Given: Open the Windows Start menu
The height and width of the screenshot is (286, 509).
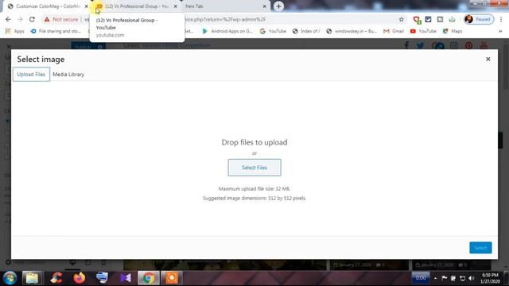Looking at the screenshot, I should coord(10,278).
